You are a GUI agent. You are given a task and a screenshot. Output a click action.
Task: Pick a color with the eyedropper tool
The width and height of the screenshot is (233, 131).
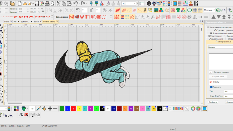coord(39,109)
